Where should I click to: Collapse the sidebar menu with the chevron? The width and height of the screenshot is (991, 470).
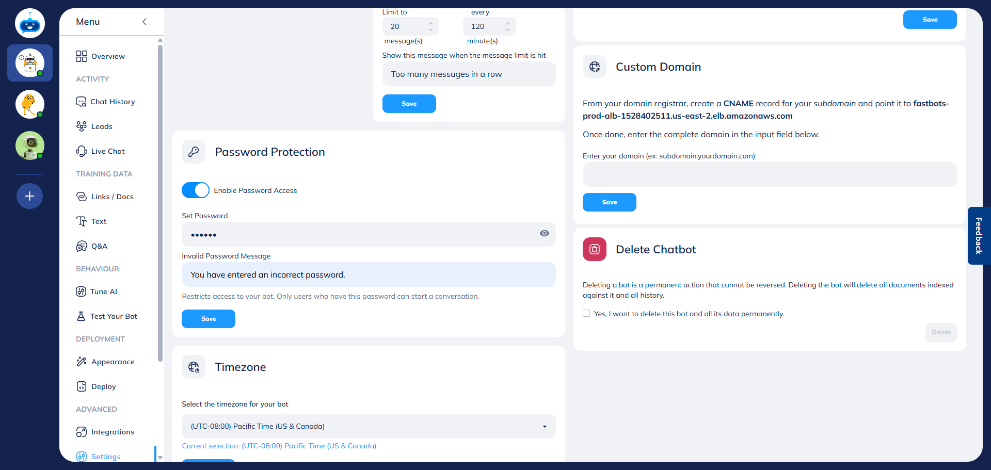tap(144, 22)
